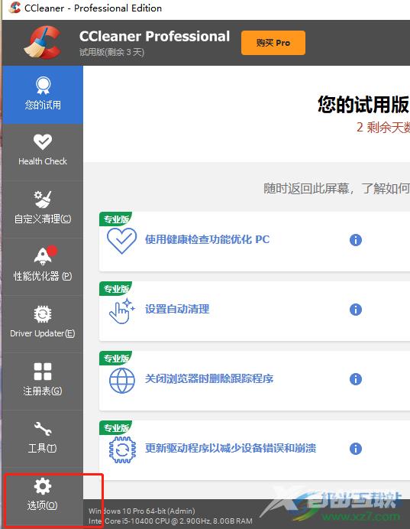Click the 2 剩余天数 red text
Image resolution: width=410 pixels, height=529 pixels.
(383, 128)
